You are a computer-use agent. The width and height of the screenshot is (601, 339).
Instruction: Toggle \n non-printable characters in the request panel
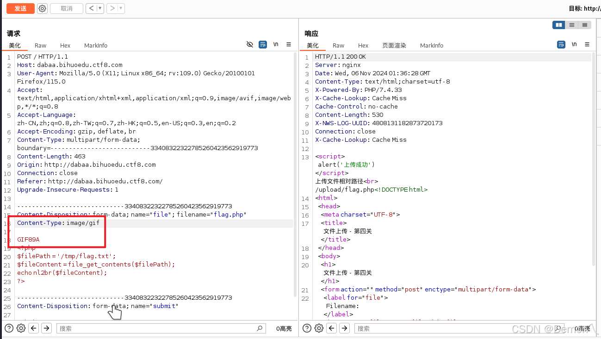click(x=276, y=44)
